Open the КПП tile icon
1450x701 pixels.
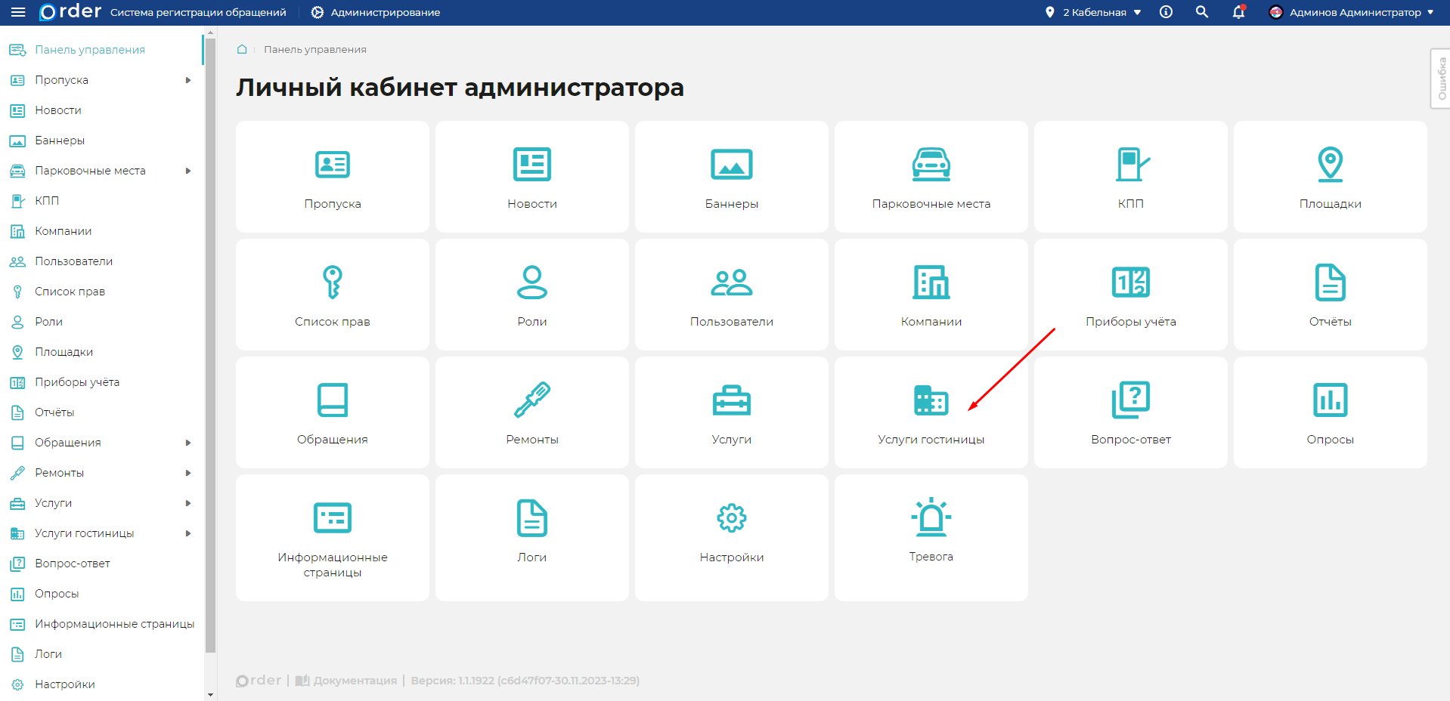click(x=1130, y=165)
